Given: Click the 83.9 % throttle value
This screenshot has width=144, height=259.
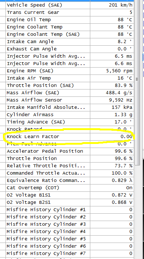Looking at the screenshot, I should click(x=124, y=85).
